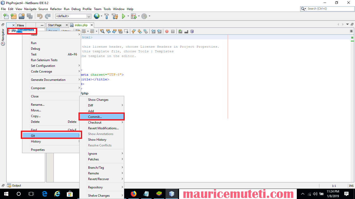Viewport: 355px width, 199px height.
Task: Click the globe browser icon in toolbar
Action: point(97,16)
